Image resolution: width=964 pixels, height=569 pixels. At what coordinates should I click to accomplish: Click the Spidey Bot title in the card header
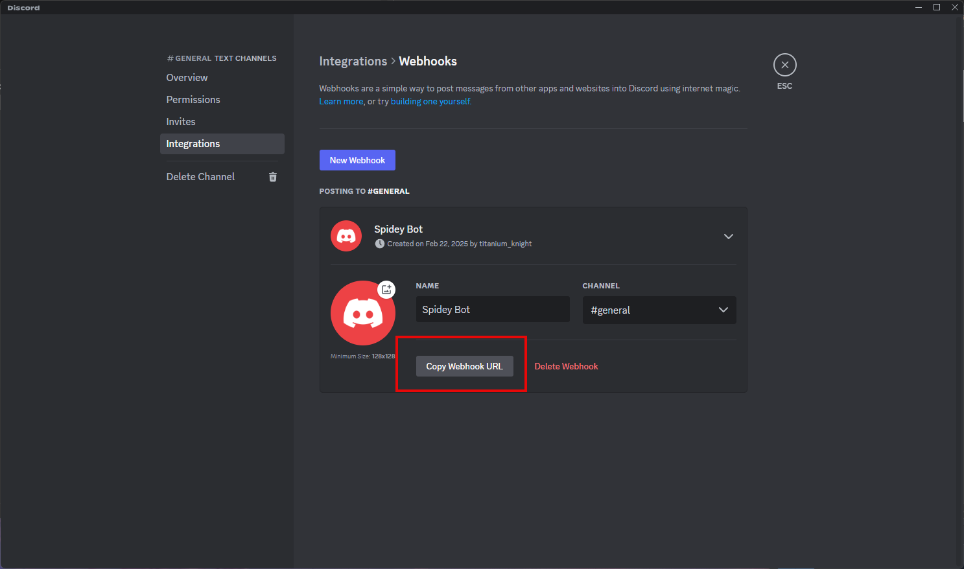[398, 229]
